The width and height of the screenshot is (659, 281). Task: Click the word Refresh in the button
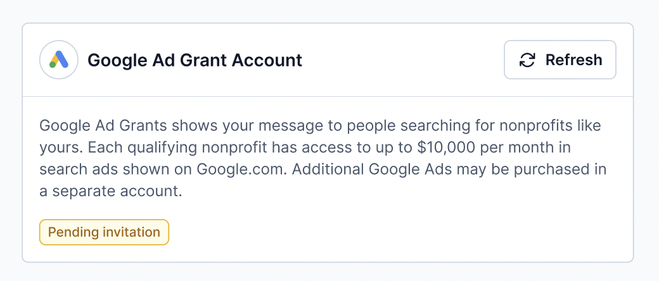[x=573, y=60]
